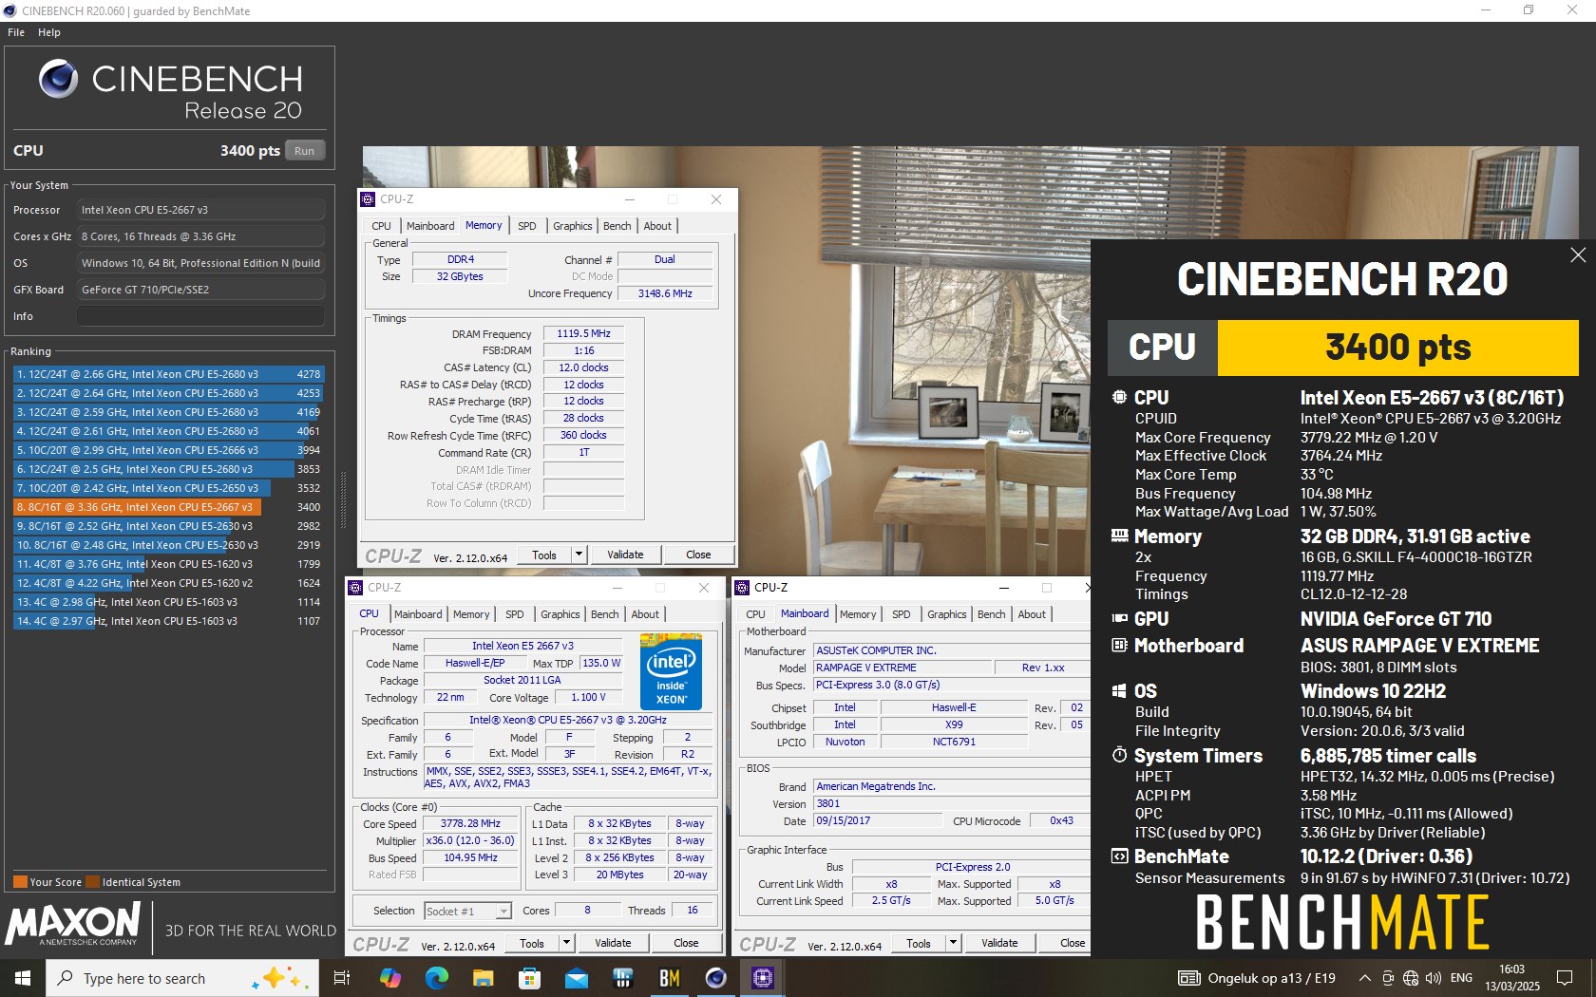Select ranking entry 8 E5-2667 v3 score 3400

point(168,507)
